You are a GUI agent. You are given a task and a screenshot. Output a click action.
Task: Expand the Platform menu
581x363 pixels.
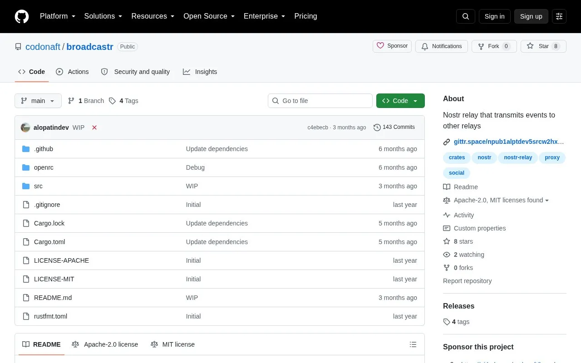58,16
